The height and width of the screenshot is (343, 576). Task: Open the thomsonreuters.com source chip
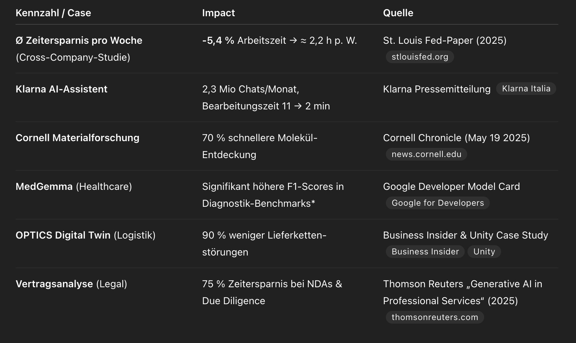point(435,317)
